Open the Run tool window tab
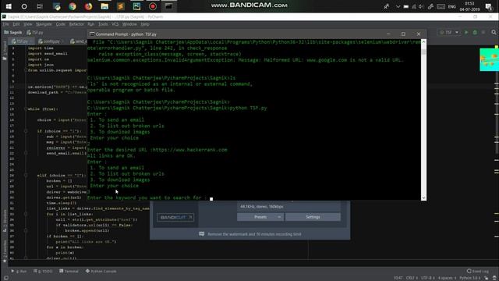This screenshot has height=281, width=499. point(19,271)
